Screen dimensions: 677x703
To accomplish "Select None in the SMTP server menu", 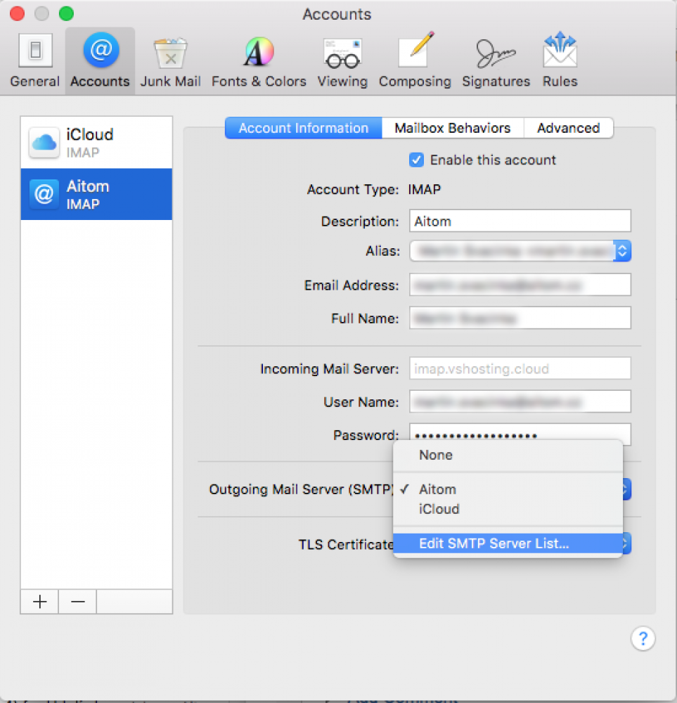I will click(436, 455).
